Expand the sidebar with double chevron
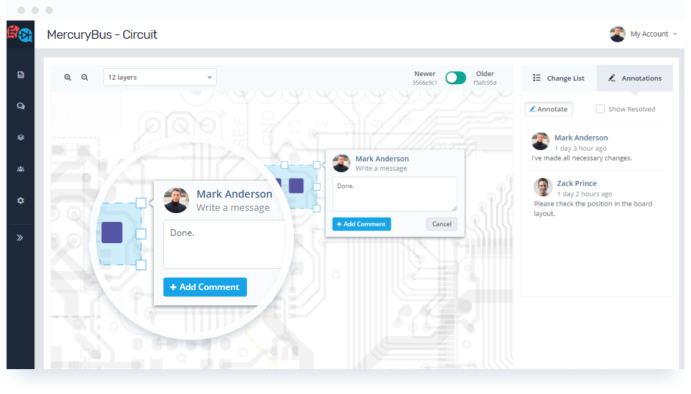 coord(20,238)
